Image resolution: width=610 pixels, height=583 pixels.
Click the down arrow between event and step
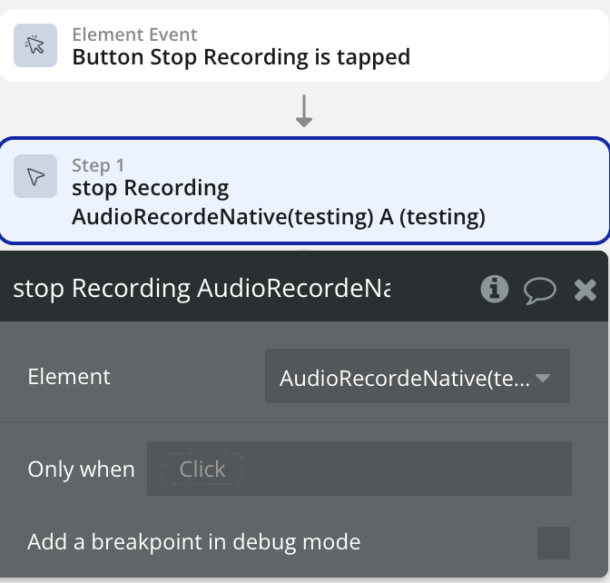point(304,111)
